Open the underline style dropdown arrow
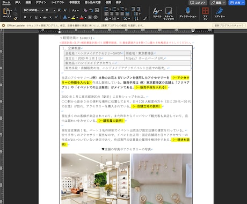Viewport: 247px width, 204px height. [40, 17]
